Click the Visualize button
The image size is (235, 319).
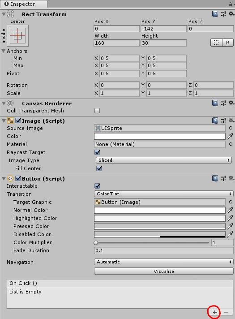coord(164,271)
